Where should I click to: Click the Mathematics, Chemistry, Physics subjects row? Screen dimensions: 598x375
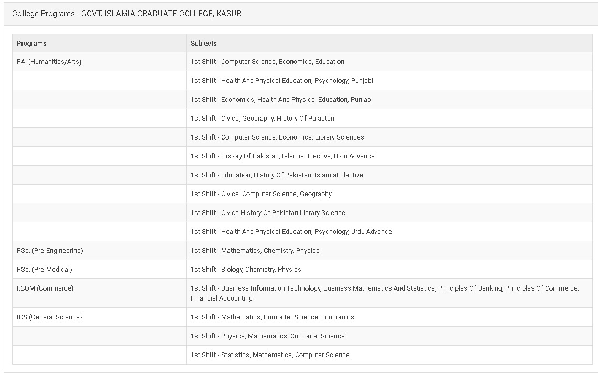tap(255, 251)
